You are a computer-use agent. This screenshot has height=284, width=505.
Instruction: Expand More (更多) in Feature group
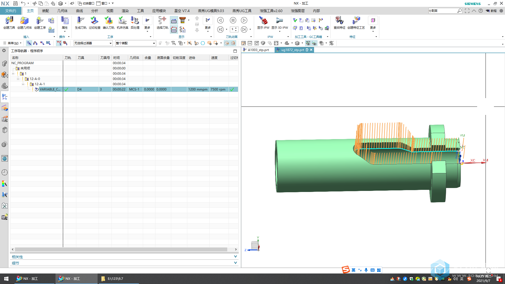point(373,24)
